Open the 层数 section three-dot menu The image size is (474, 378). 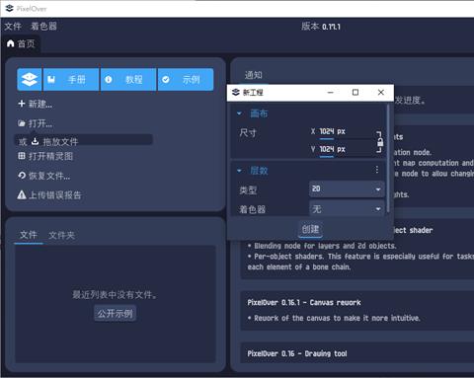[377, 170]
